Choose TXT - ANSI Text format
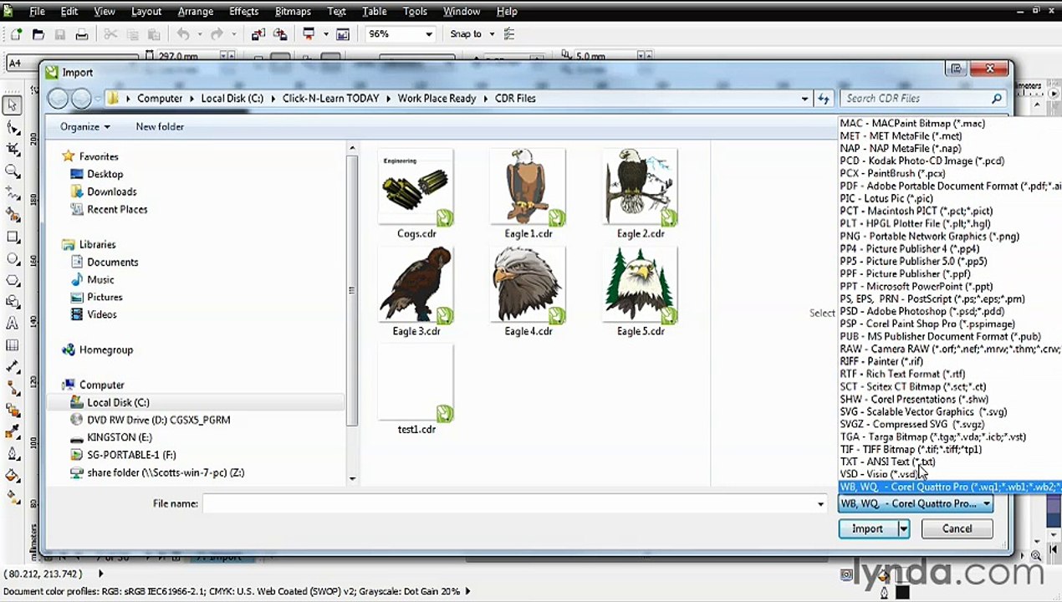The height and width of the screenshot is (602, 1062). pyautogui.click(x=887, y=462)
